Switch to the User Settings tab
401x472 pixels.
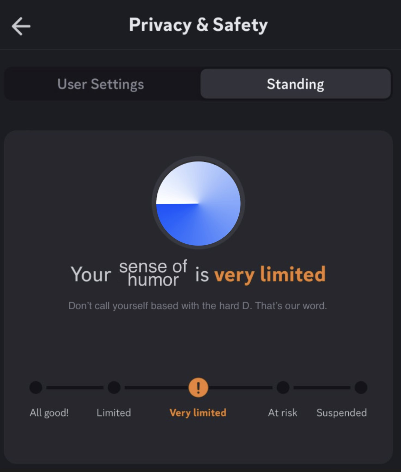[x=101, y=84]
